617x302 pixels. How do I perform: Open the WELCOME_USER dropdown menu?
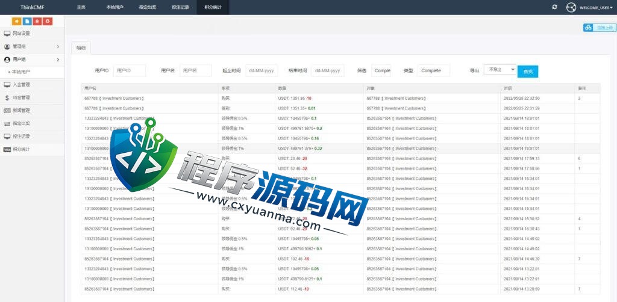(596, 7)
